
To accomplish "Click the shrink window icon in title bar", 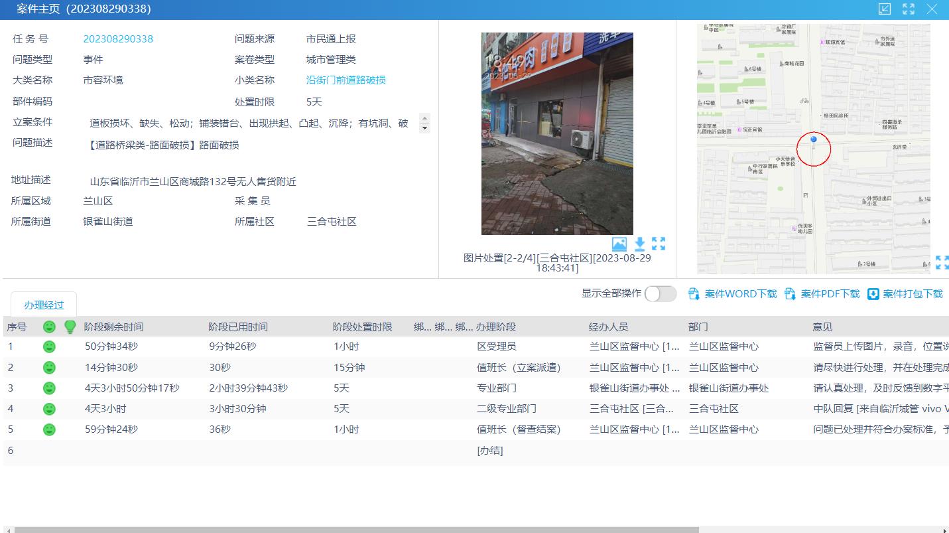I will (x=885, y=9).
